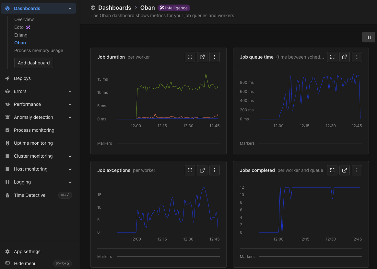The height and width of the screenshot is (269, 377).
Task: Click the Host monitoring server icon
Action: tap(7, 169)
